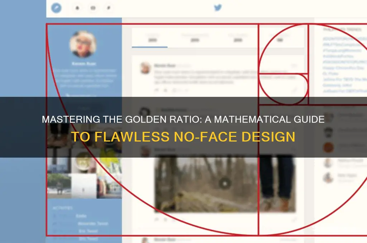Click the orange avatar in suggestions list
This screenshot has width=367, height=243.
pos(328,147)
